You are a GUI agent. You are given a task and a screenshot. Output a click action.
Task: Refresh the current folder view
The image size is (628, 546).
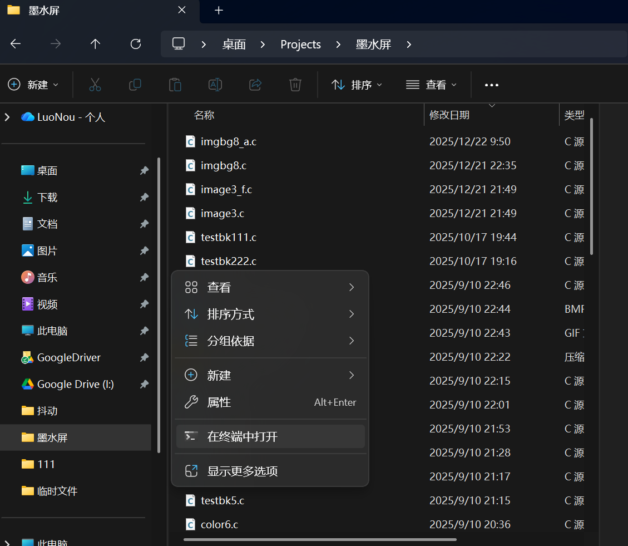pyautogui.click(x=135, y=44)
